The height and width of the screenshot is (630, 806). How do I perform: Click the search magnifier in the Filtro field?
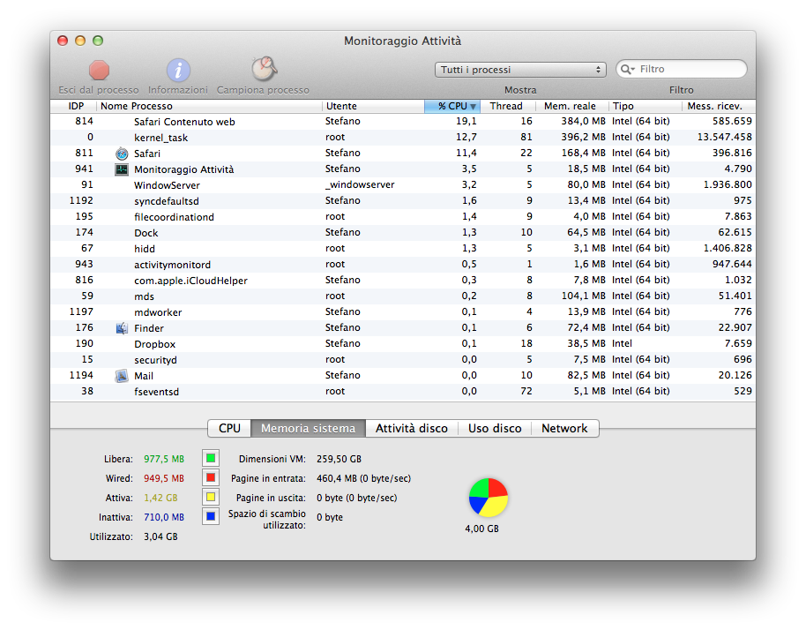(x=627, y=69)
